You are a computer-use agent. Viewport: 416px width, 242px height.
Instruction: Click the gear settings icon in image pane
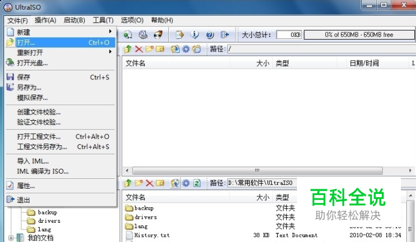(x=186, y=49)
